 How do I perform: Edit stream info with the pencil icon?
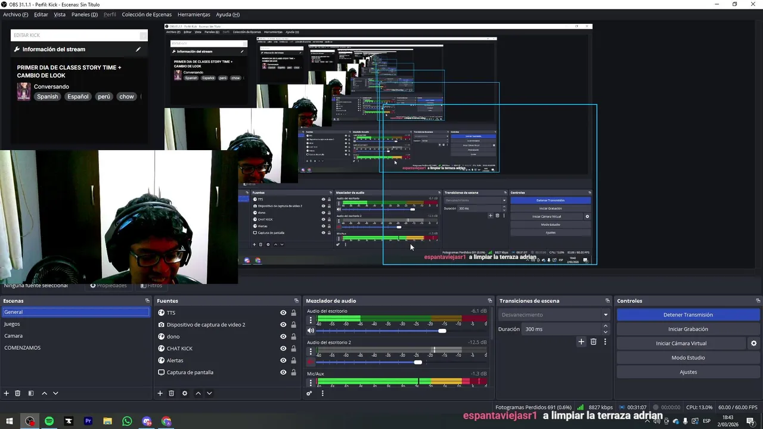tap(138, 49)
